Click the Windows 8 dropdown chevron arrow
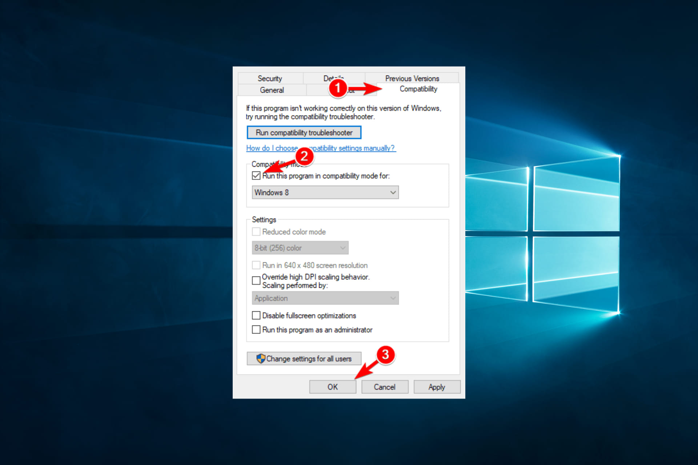 (x=393, y=193)
